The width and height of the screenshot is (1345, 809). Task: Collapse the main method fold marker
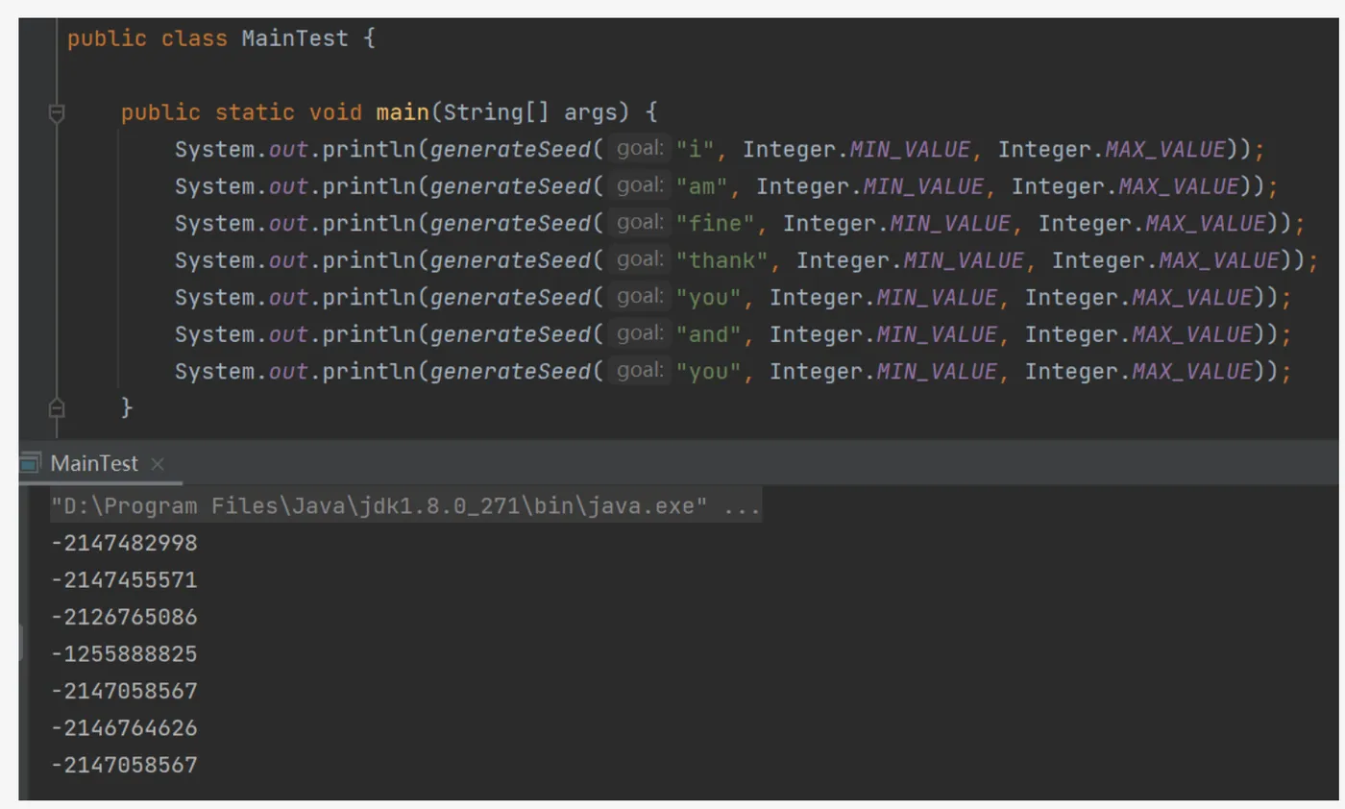click(x=57, y=113)
